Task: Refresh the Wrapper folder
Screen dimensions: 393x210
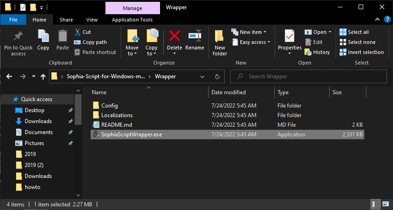Action: click(217, 76)
